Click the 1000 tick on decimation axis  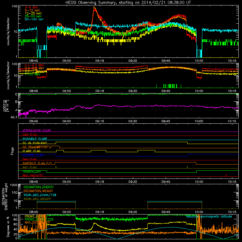pyautogui.click(x=14, y=185)
